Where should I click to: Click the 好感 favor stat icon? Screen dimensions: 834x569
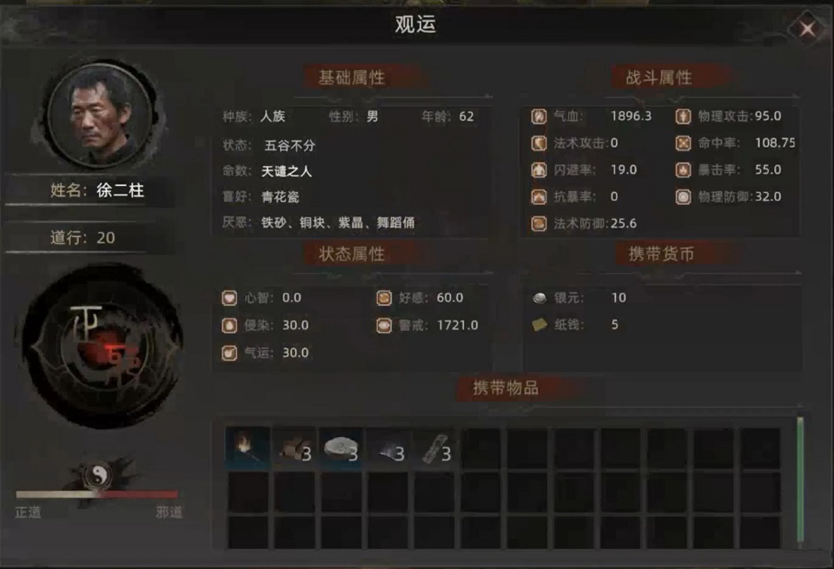(384, 298)
